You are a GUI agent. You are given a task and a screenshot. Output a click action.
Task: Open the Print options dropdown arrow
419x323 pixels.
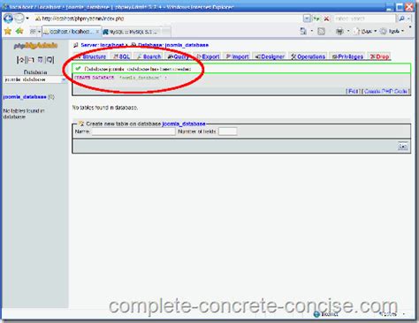(x=348, y=31)
